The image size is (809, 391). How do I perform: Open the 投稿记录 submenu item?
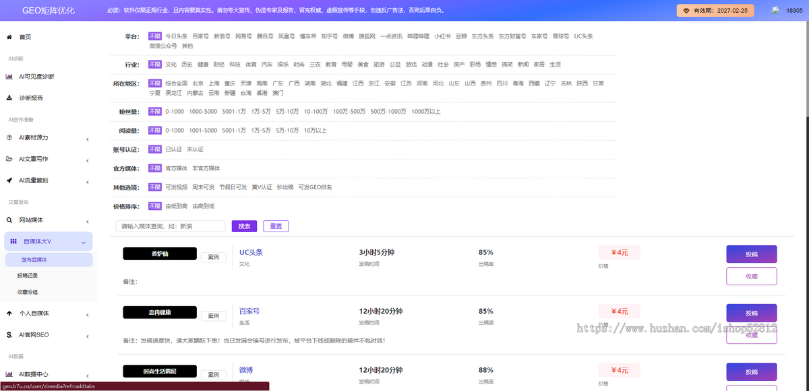[x=28, y=275]
